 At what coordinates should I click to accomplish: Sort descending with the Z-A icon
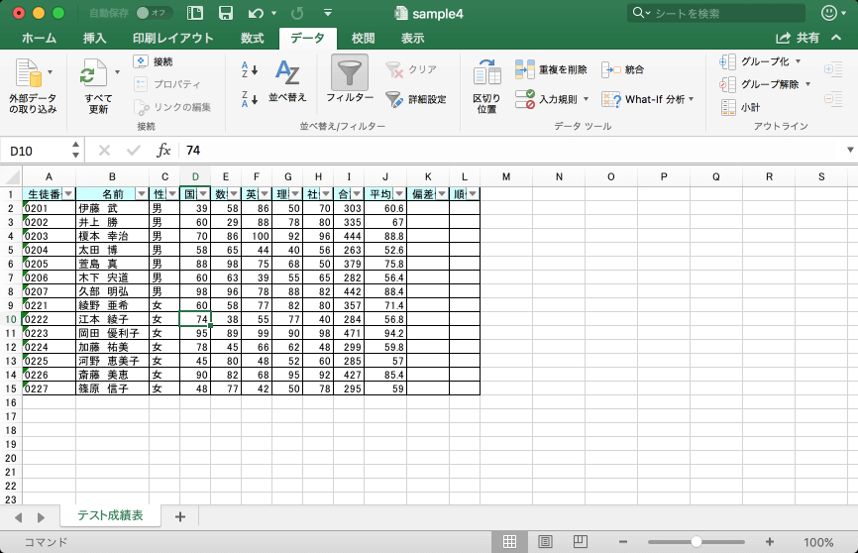[x=250, y=99]
